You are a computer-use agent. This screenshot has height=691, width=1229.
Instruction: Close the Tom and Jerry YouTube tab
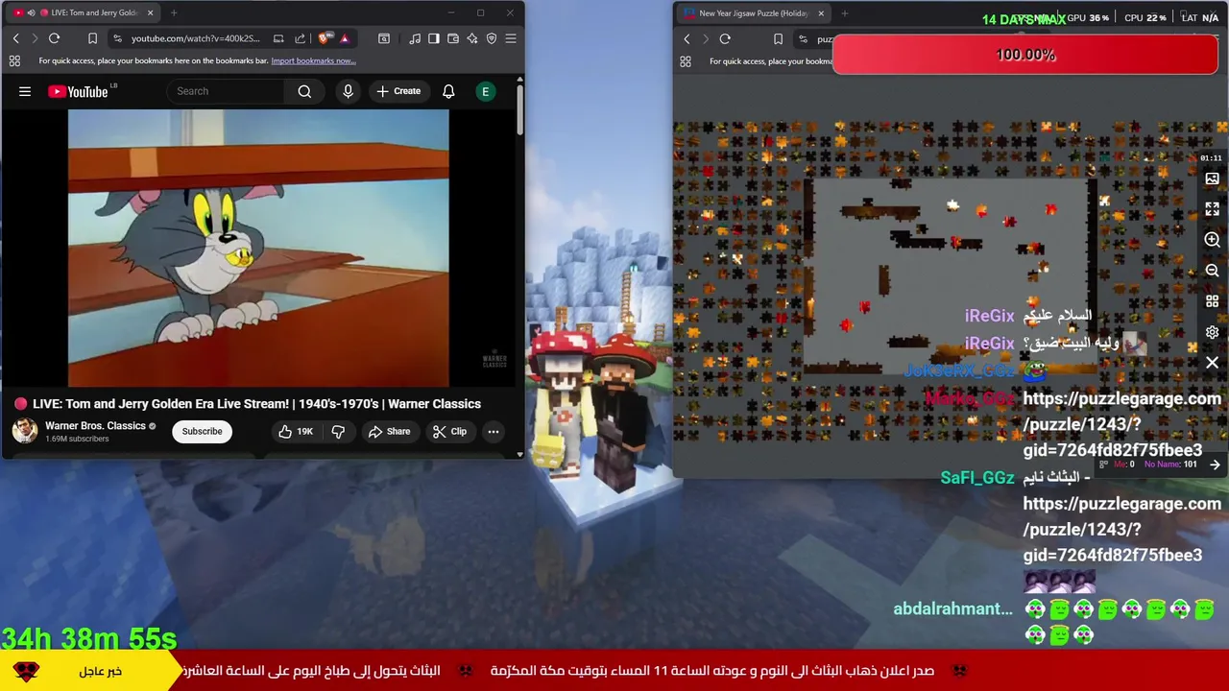click(x=150, y=12)
